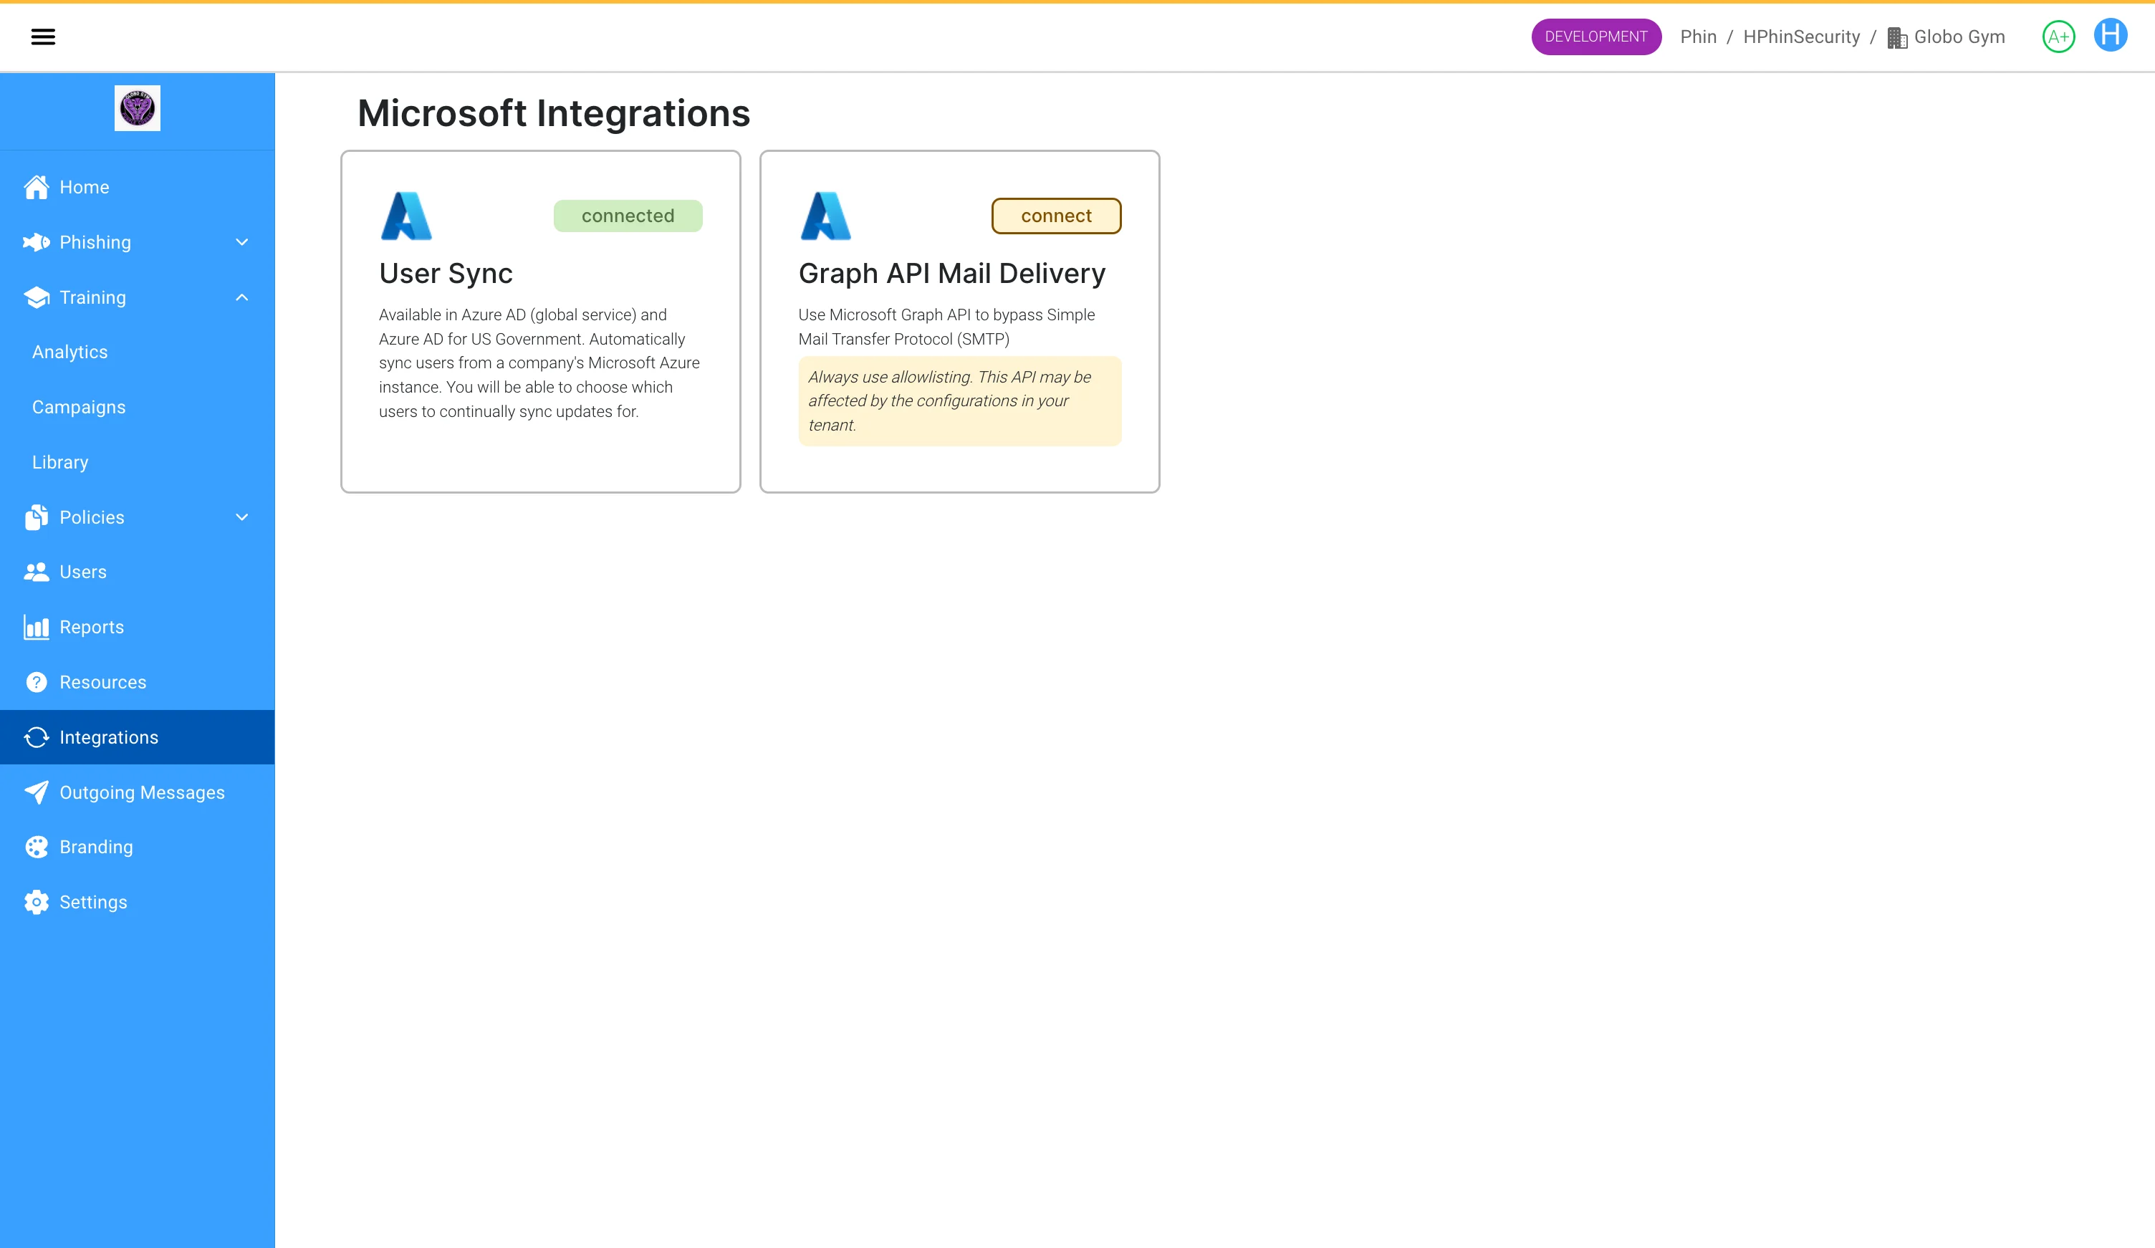Click the Resources question mark icon
Image resolution: width=2155 pixels, height=1248 pixels.
tap(37, 683)
